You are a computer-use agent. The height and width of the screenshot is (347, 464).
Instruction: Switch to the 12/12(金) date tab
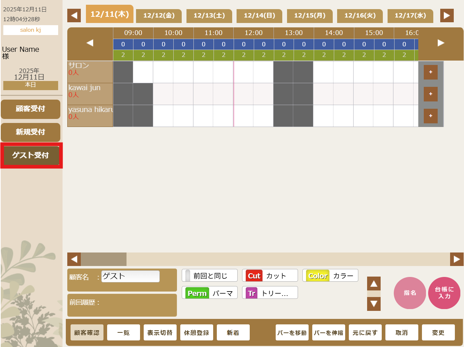(159, 16)
